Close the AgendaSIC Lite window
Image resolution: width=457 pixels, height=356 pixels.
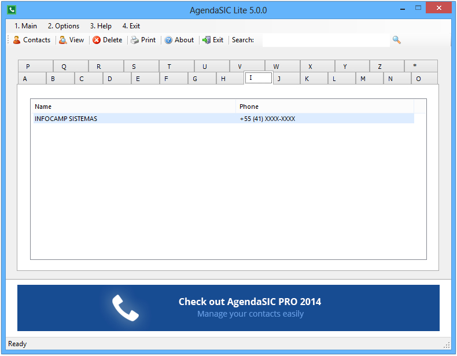438,8
